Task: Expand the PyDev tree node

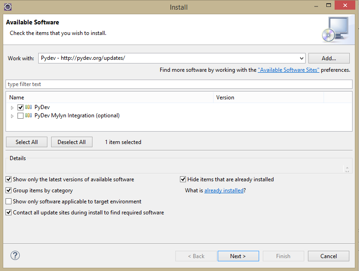Action: [12, 108]
